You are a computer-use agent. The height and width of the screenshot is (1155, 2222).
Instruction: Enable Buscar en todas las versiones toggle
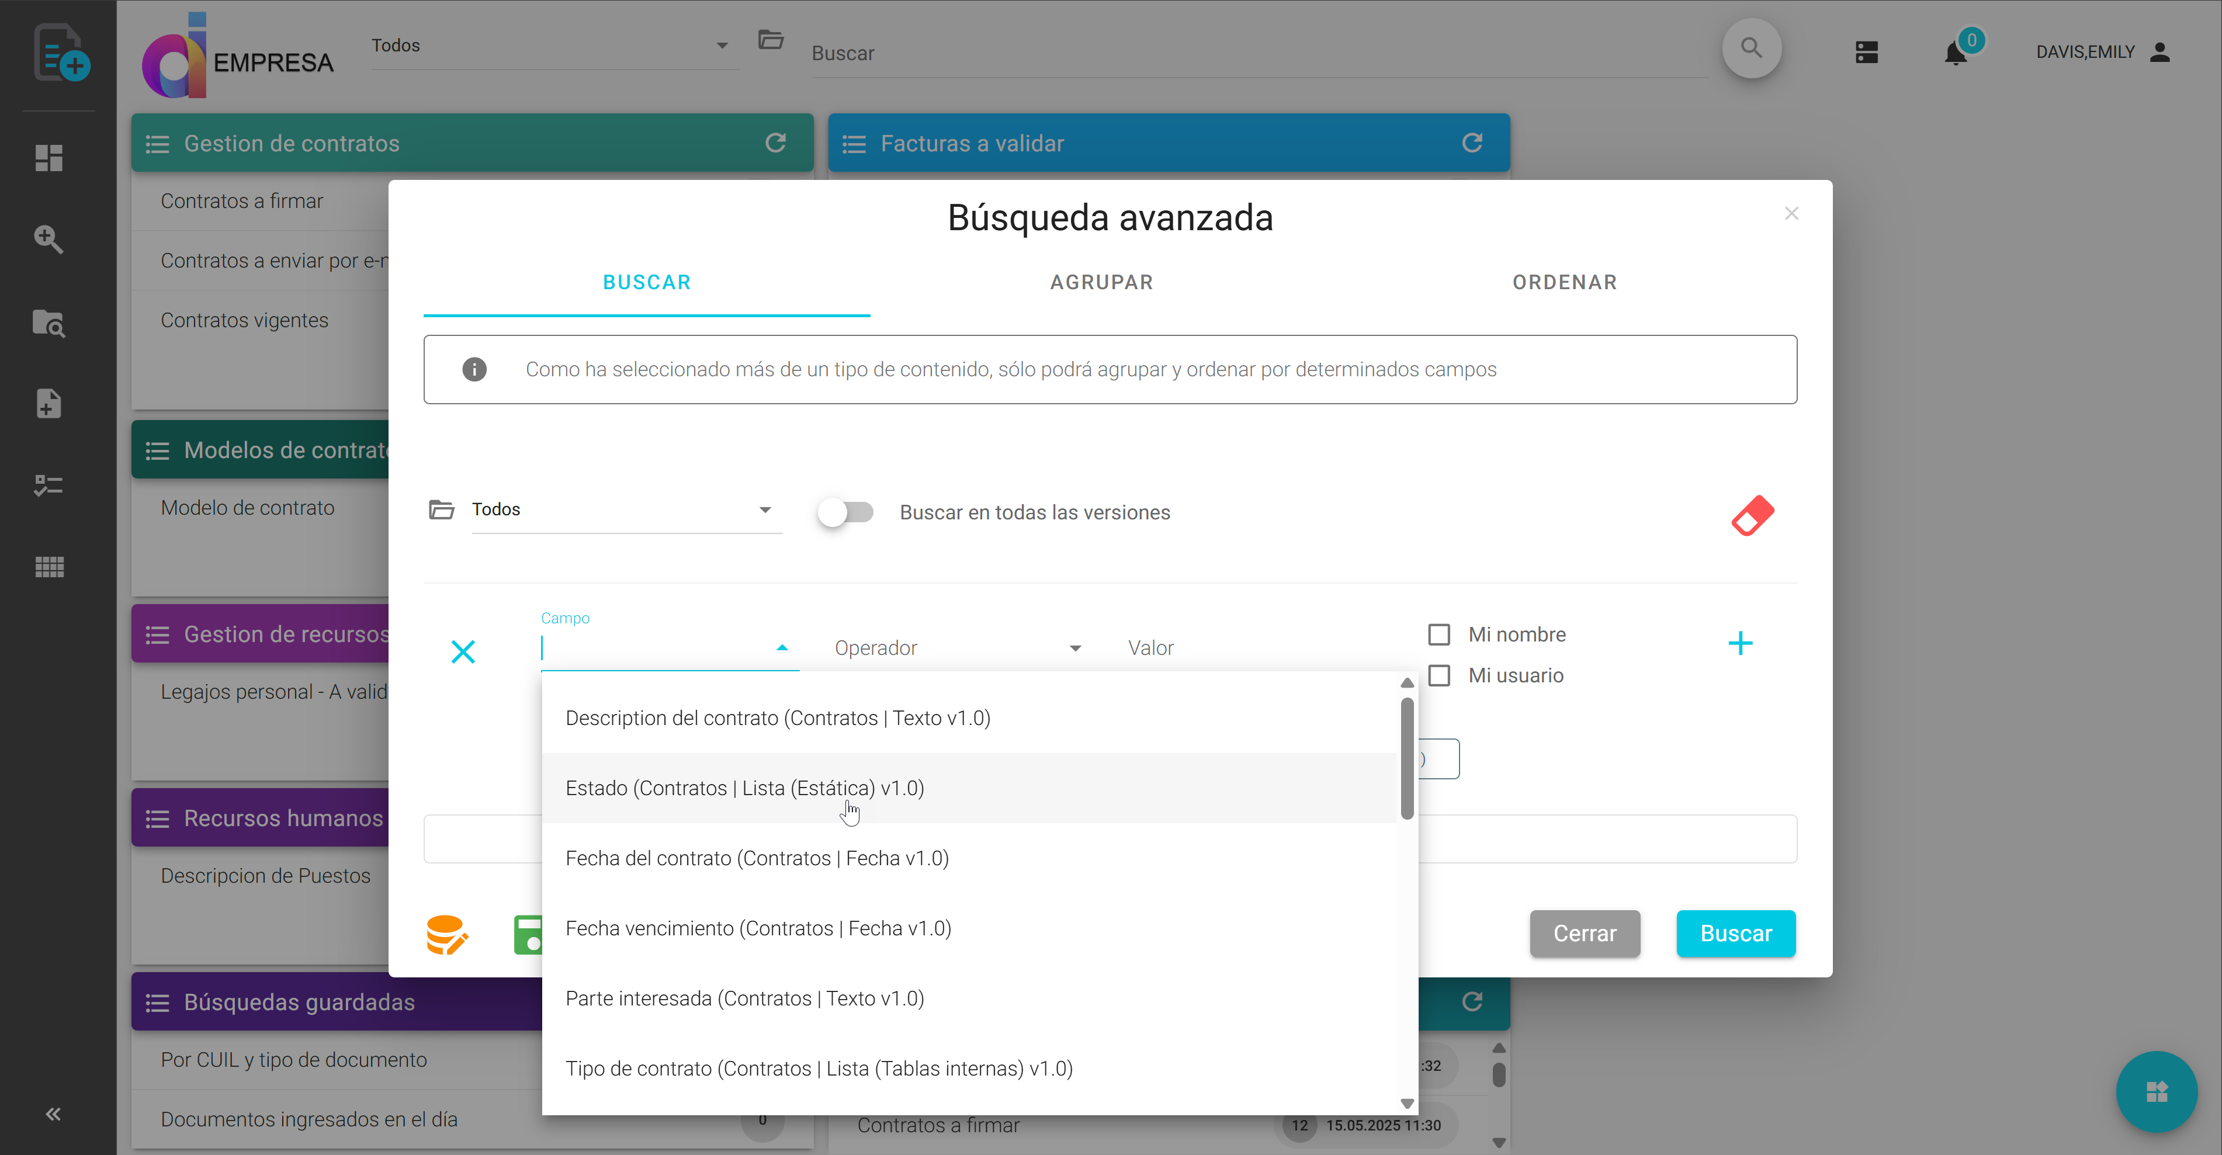click(845, 512)
